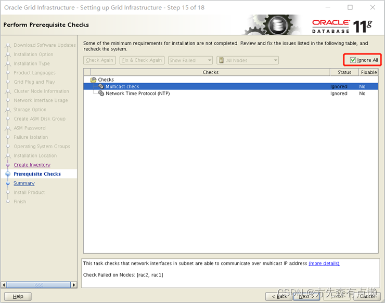The image size is (385, 303).
Task: Open the All Nodes dropdown
Action: coord(248,60)
